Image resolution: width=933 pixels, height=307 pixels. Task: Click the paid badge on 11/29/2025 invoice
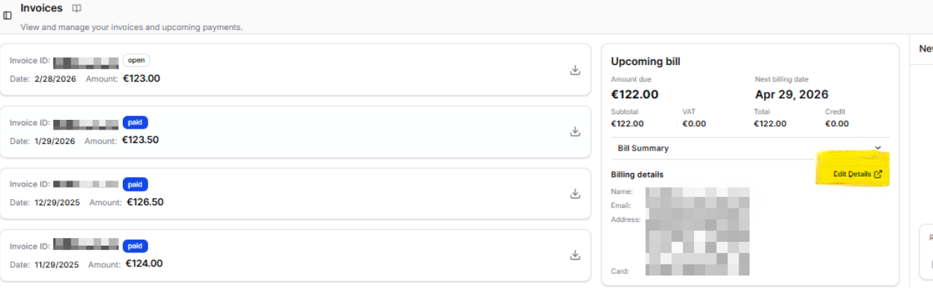(x=136, y=246)
